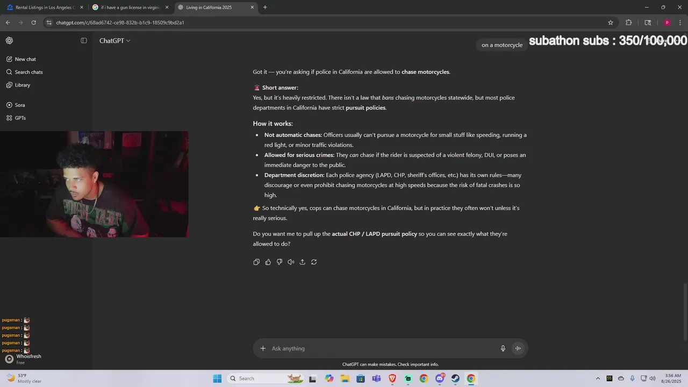Open the Windows Start menu

click(x=217, y=378)
